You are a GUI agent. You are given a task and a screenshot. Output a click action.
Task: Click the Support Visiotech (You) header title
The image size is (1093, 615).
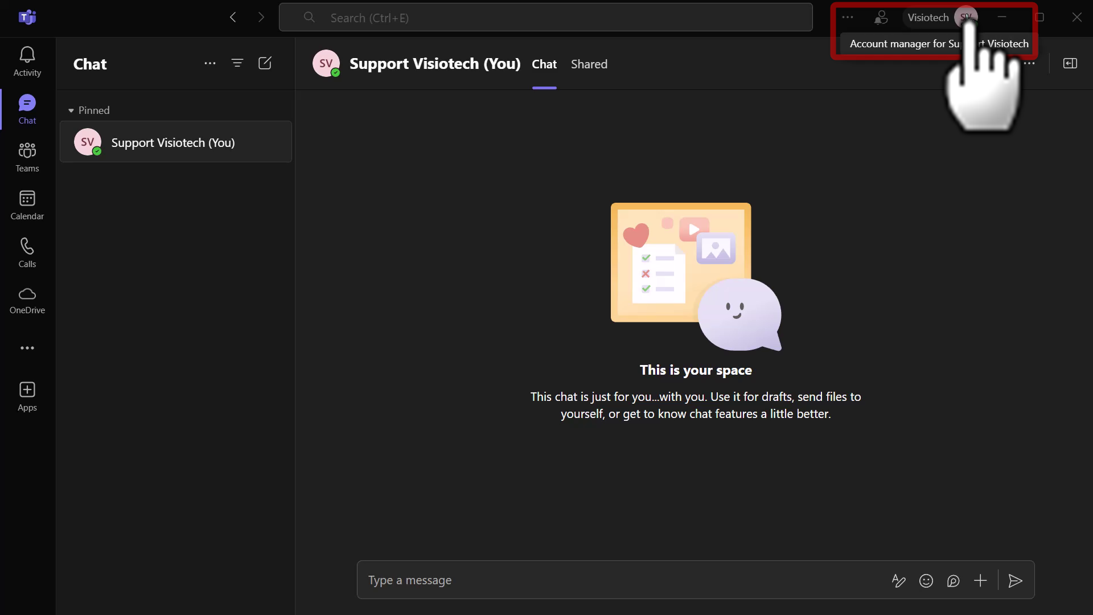point(435,64)
